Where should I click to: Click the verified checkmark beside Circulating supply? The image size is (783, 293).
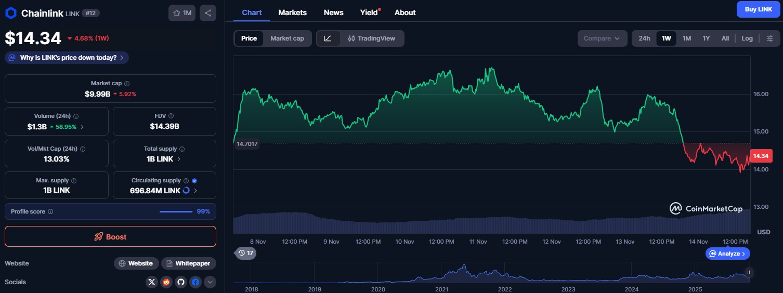click(x=194, y=181)
